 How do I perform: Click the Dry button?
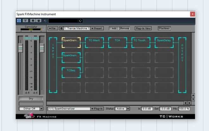click(x=31, y=99)
